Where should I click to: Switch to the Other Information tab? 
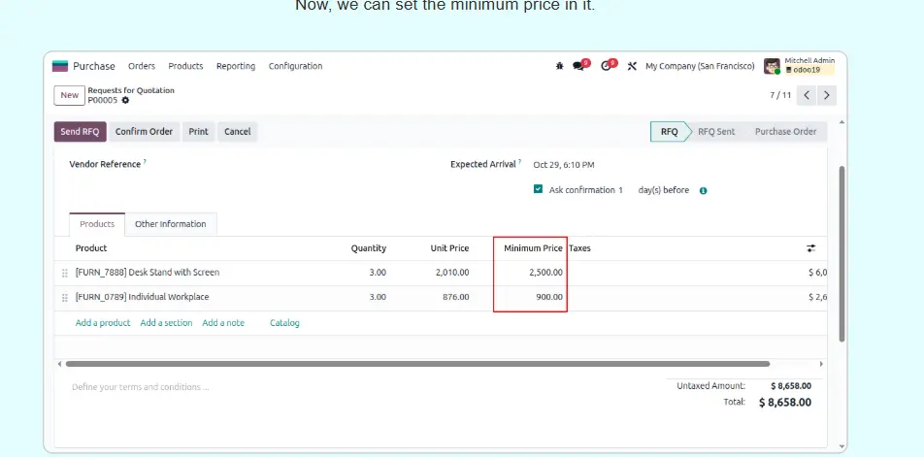[x=170, y=224]
